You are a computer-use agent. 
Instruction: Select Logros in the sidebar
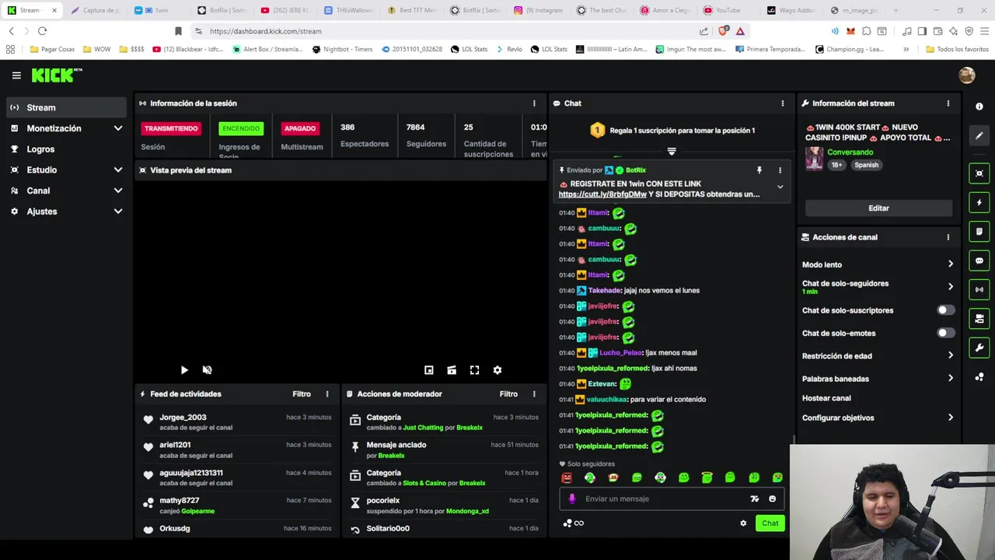click(x=66, y=149)
